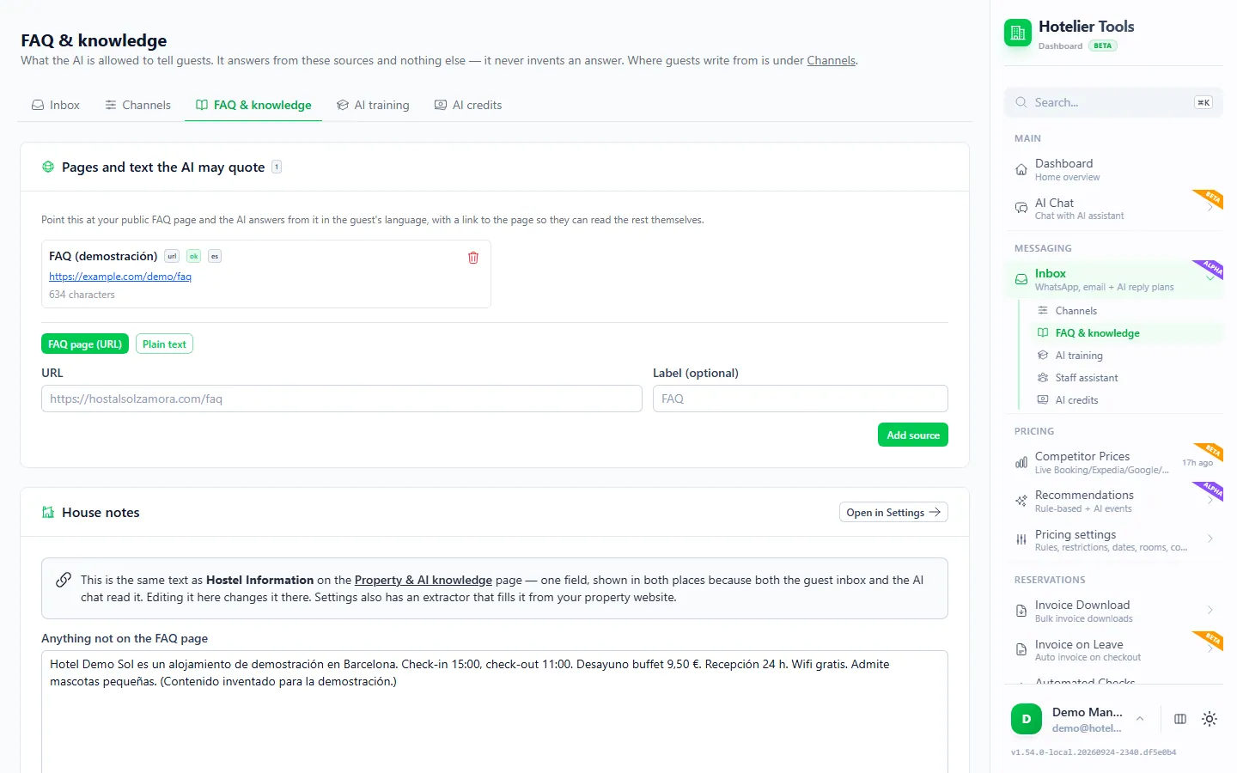Click the Hotelier Tools logo icon
The image size is (1237, 773).
point(1018,33)
